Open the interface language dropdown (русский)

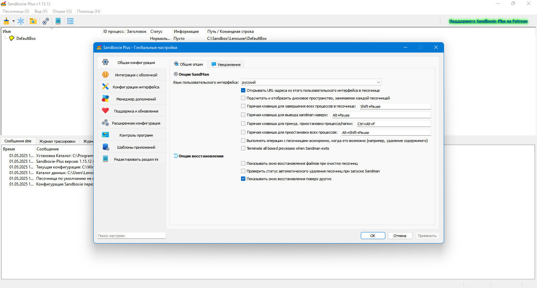(311, 82)
